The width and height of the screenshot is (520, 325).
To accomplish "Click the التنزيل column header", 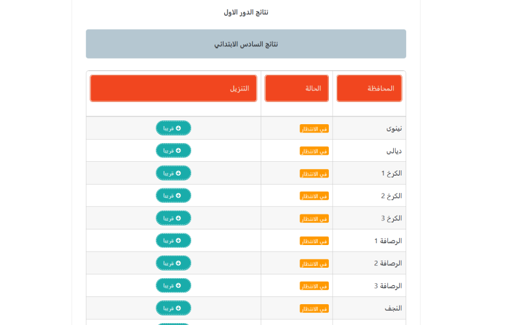I will pos(174,88).
